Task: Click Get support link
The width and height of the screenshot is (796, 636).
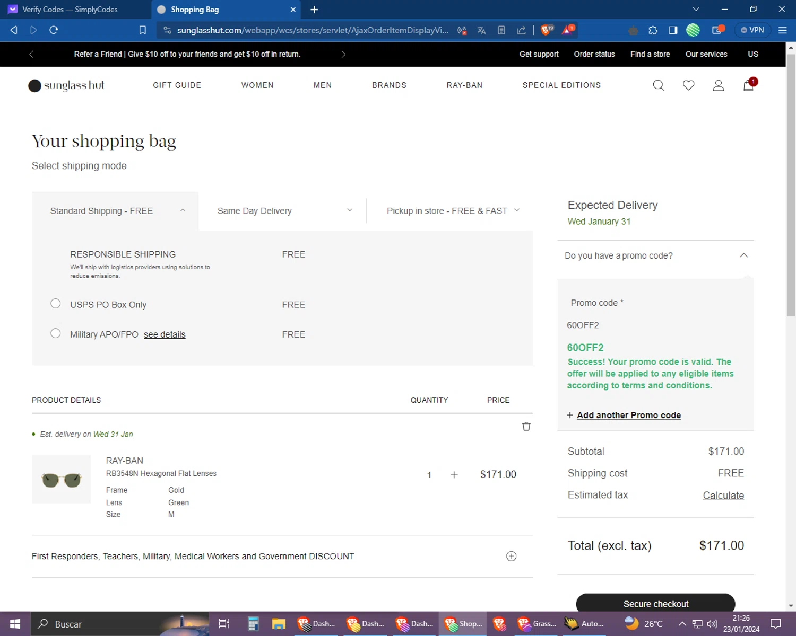Action: (x=539, y=54)
